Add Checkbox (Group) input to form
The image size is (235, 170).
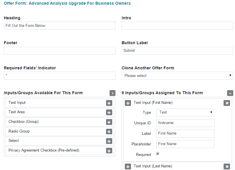coord(109,122)
